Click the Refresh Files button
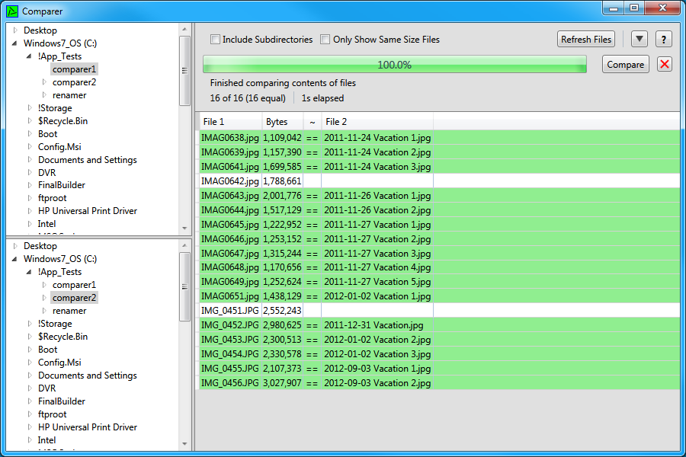The height and width of the screenshot is (457, 686). coord(585,39)
